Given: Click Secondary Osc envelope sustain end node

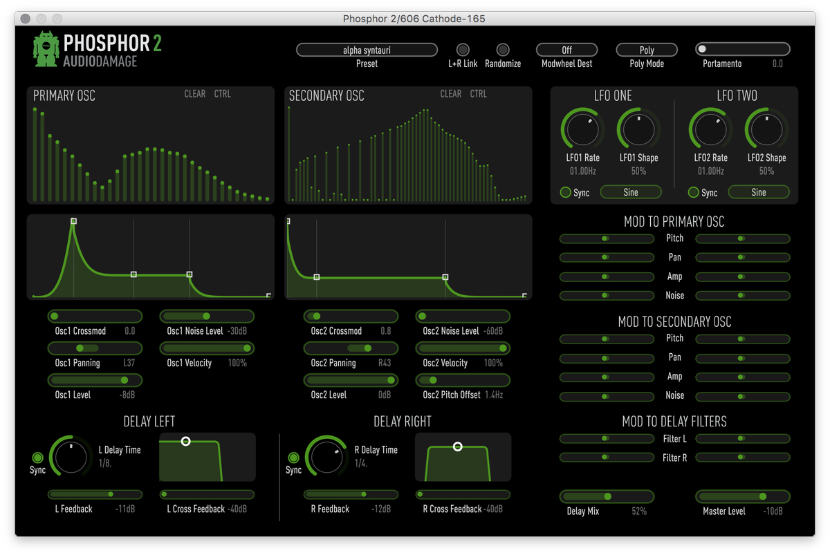Looking at the screenshot, I should [x=445, y=278].
